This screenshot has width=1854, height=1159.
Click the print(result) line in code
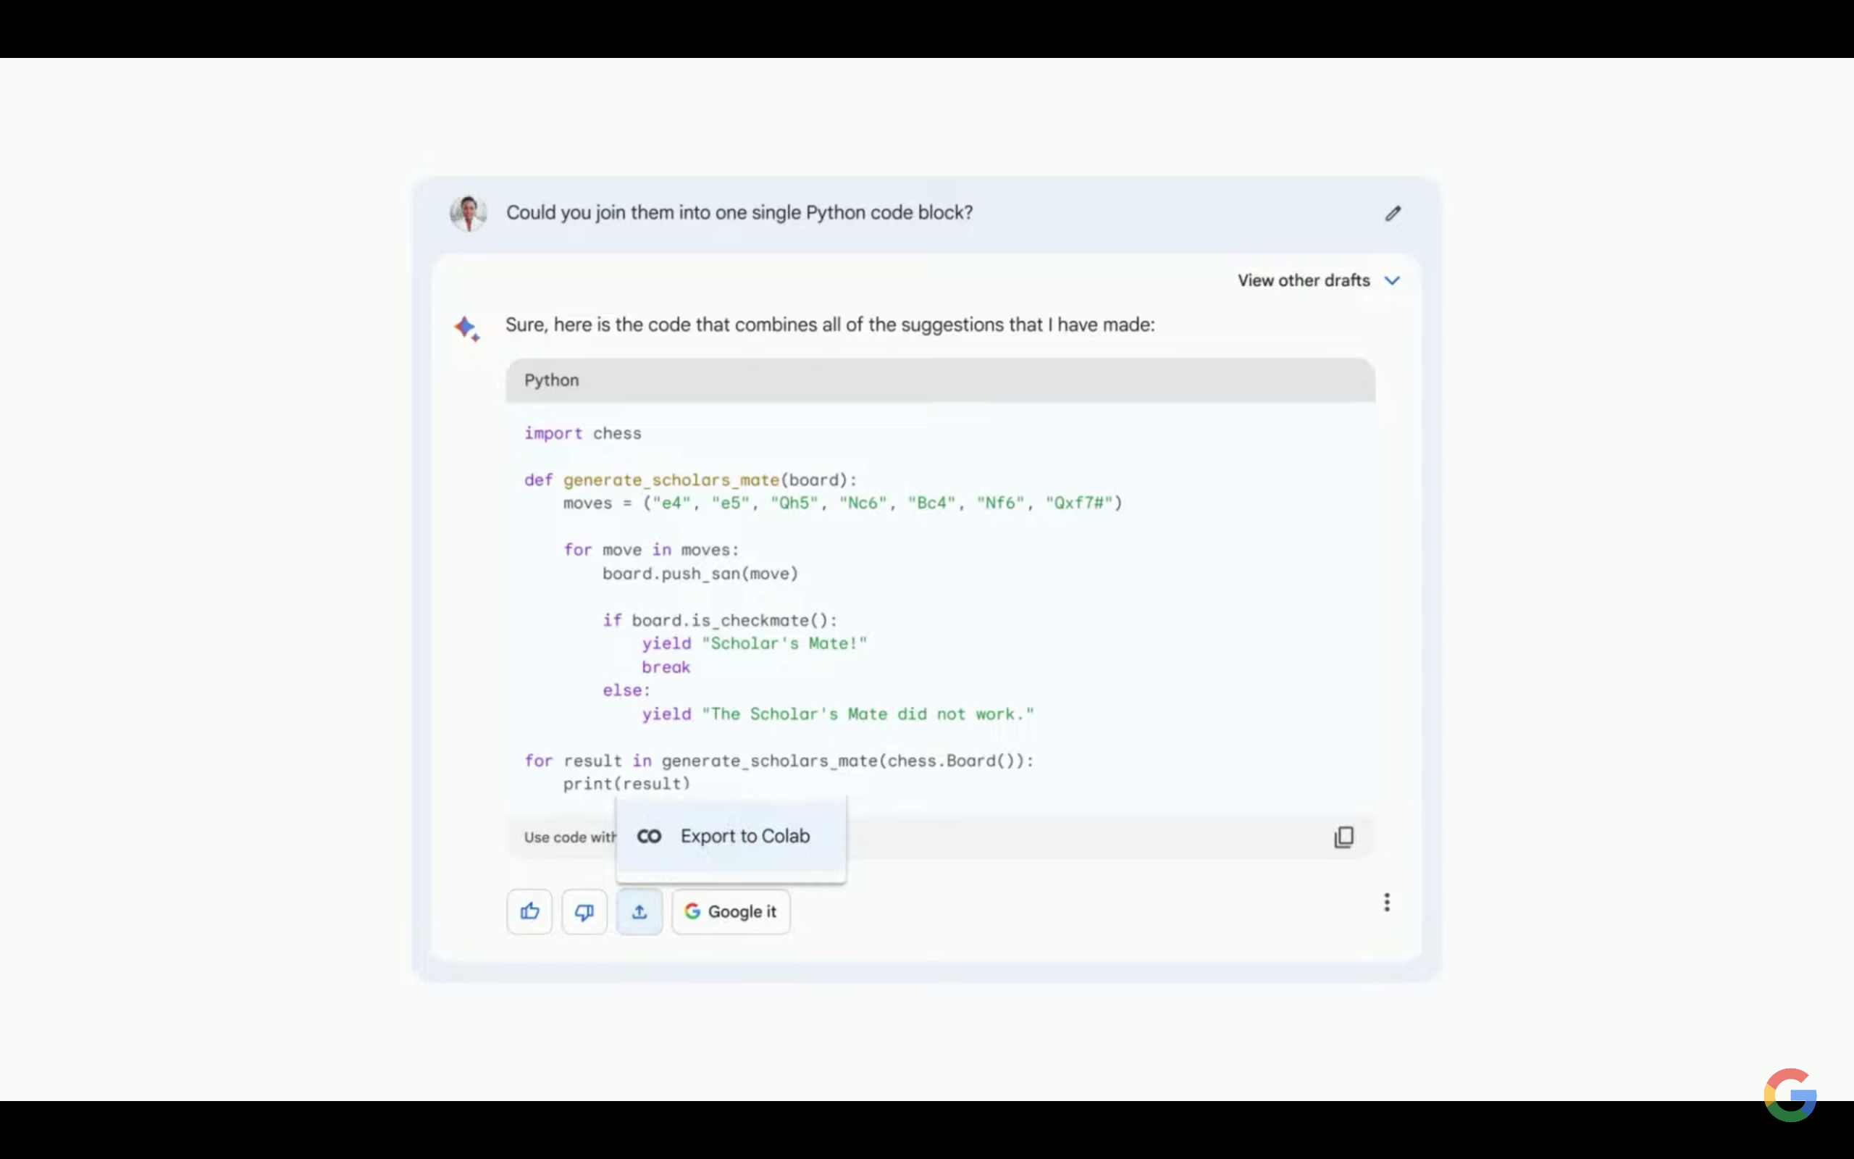(x=626, y=783)
